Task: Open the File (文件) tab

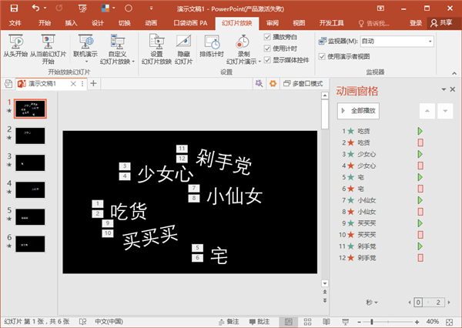Action: [15, 23]
